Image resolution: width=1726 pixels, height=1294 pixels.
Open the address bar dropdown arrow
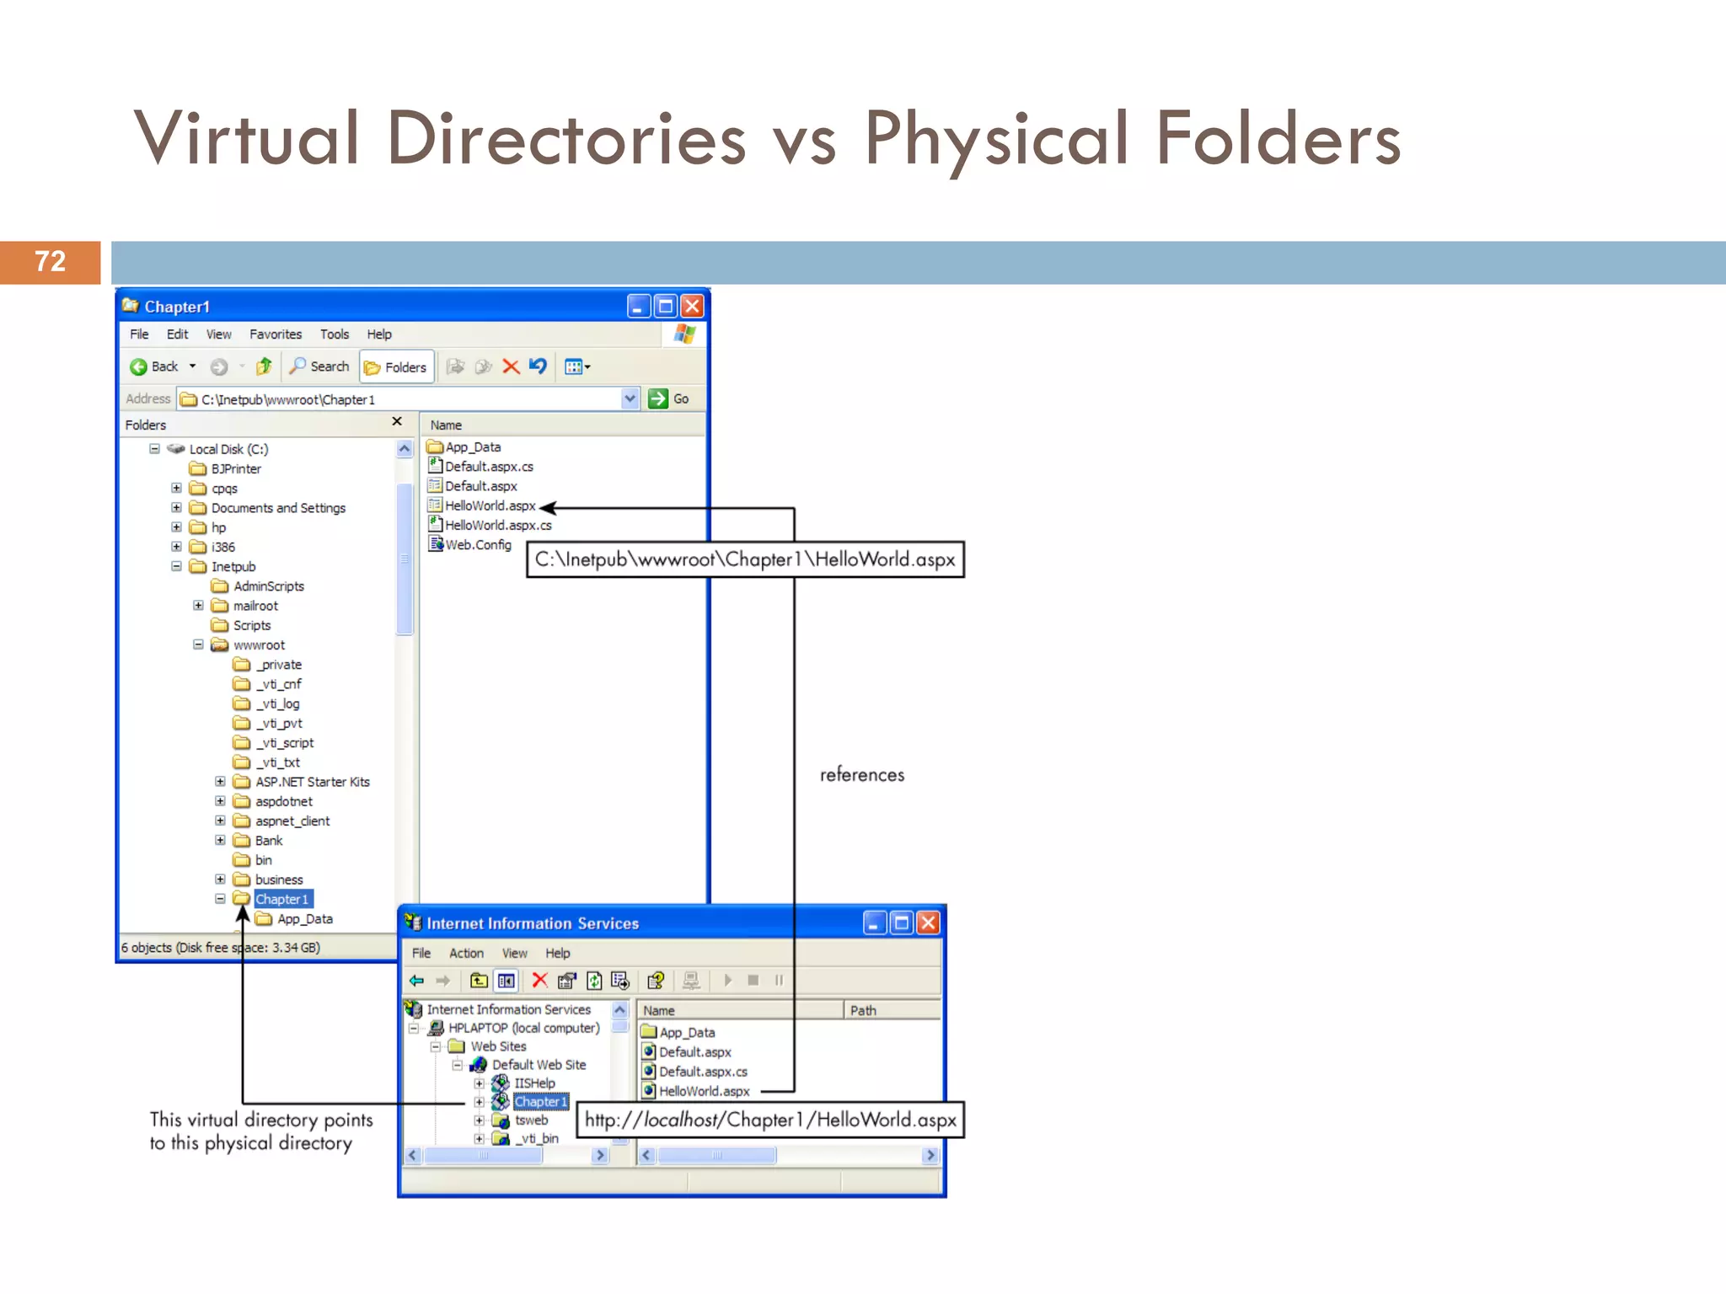tap(630, 398)
